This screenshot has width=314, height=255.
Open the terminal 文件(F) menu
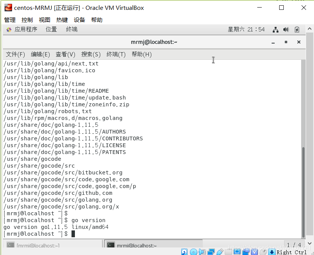(16, 54)
